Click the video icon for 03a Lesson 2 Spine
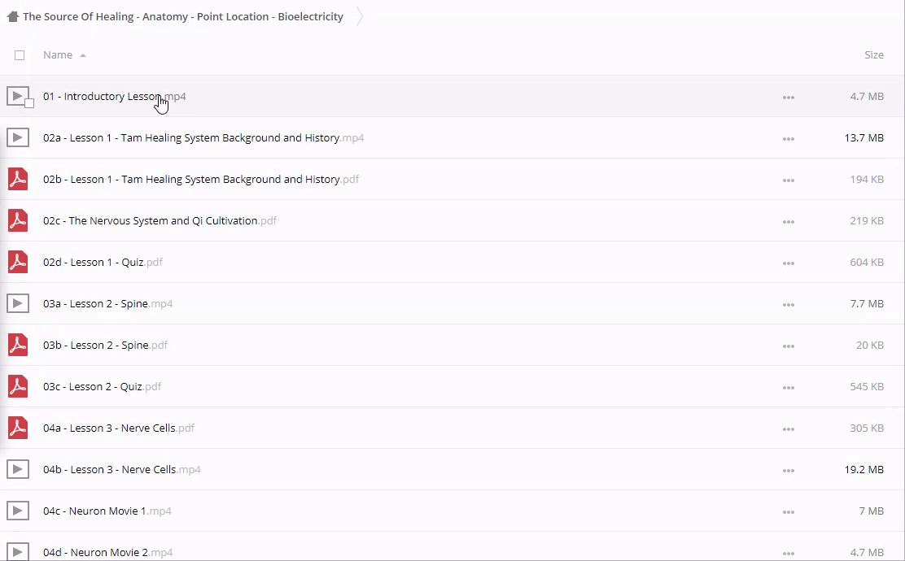905x561 pixels. (x=18, y=303)
